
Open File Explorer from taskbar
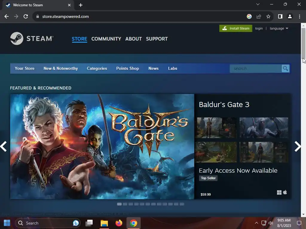(104, 223)
